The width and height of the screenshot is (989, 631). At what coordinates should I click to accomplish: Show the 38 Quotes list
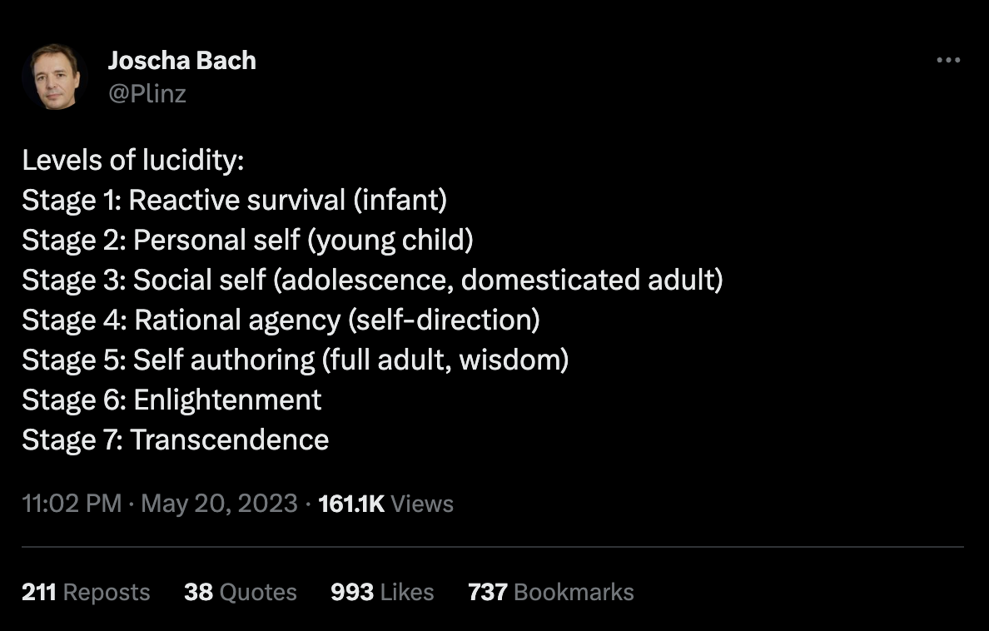241,592
